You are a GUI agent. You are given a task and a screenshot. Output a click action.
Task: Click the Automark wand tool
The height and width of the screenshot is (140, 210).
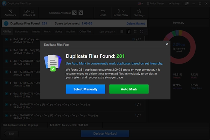(x=10, y=13)
